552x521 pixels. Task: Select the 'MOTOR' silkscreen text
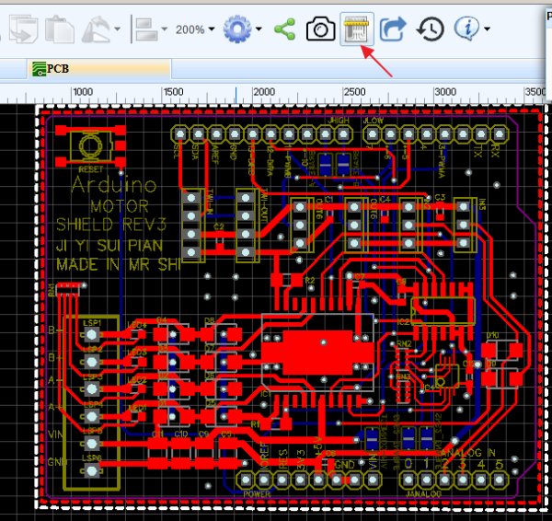[120, 206]
